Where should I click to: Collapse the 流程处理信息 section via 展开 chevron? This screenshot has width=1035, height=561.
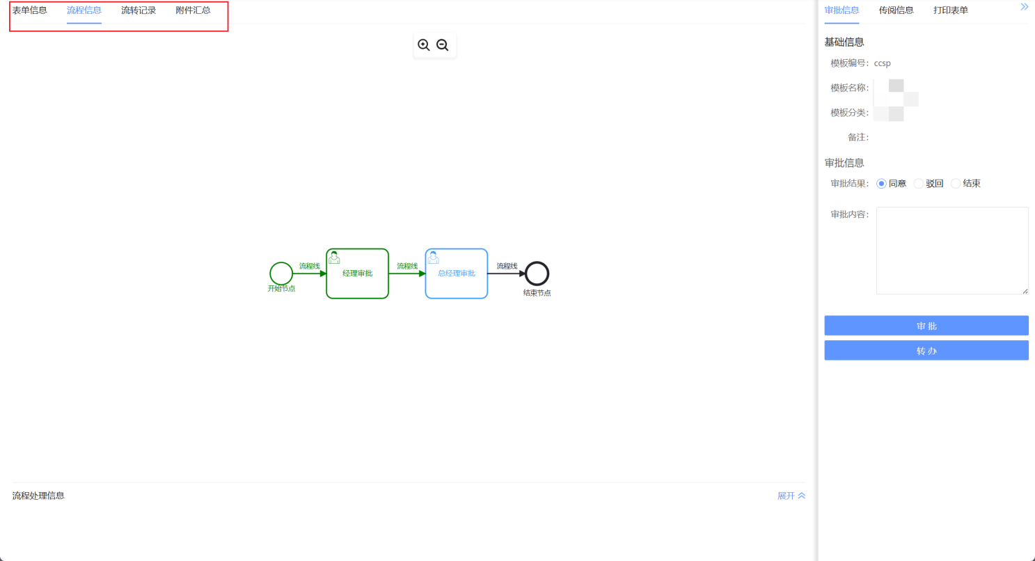[x=791, y=496]
